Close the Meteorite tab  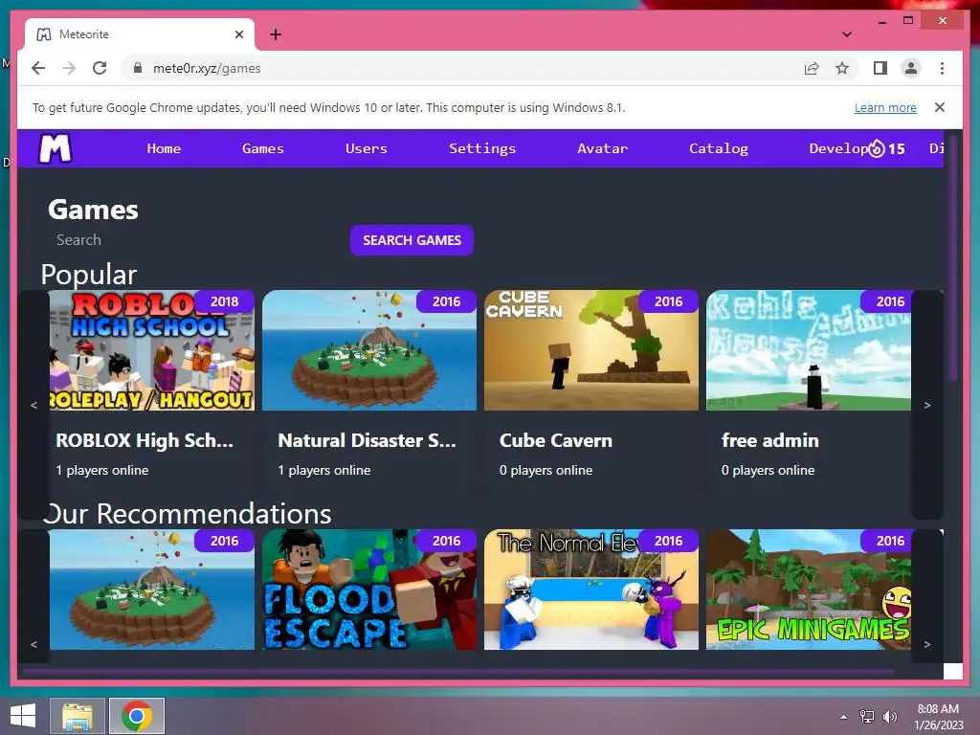coord(238,34)
